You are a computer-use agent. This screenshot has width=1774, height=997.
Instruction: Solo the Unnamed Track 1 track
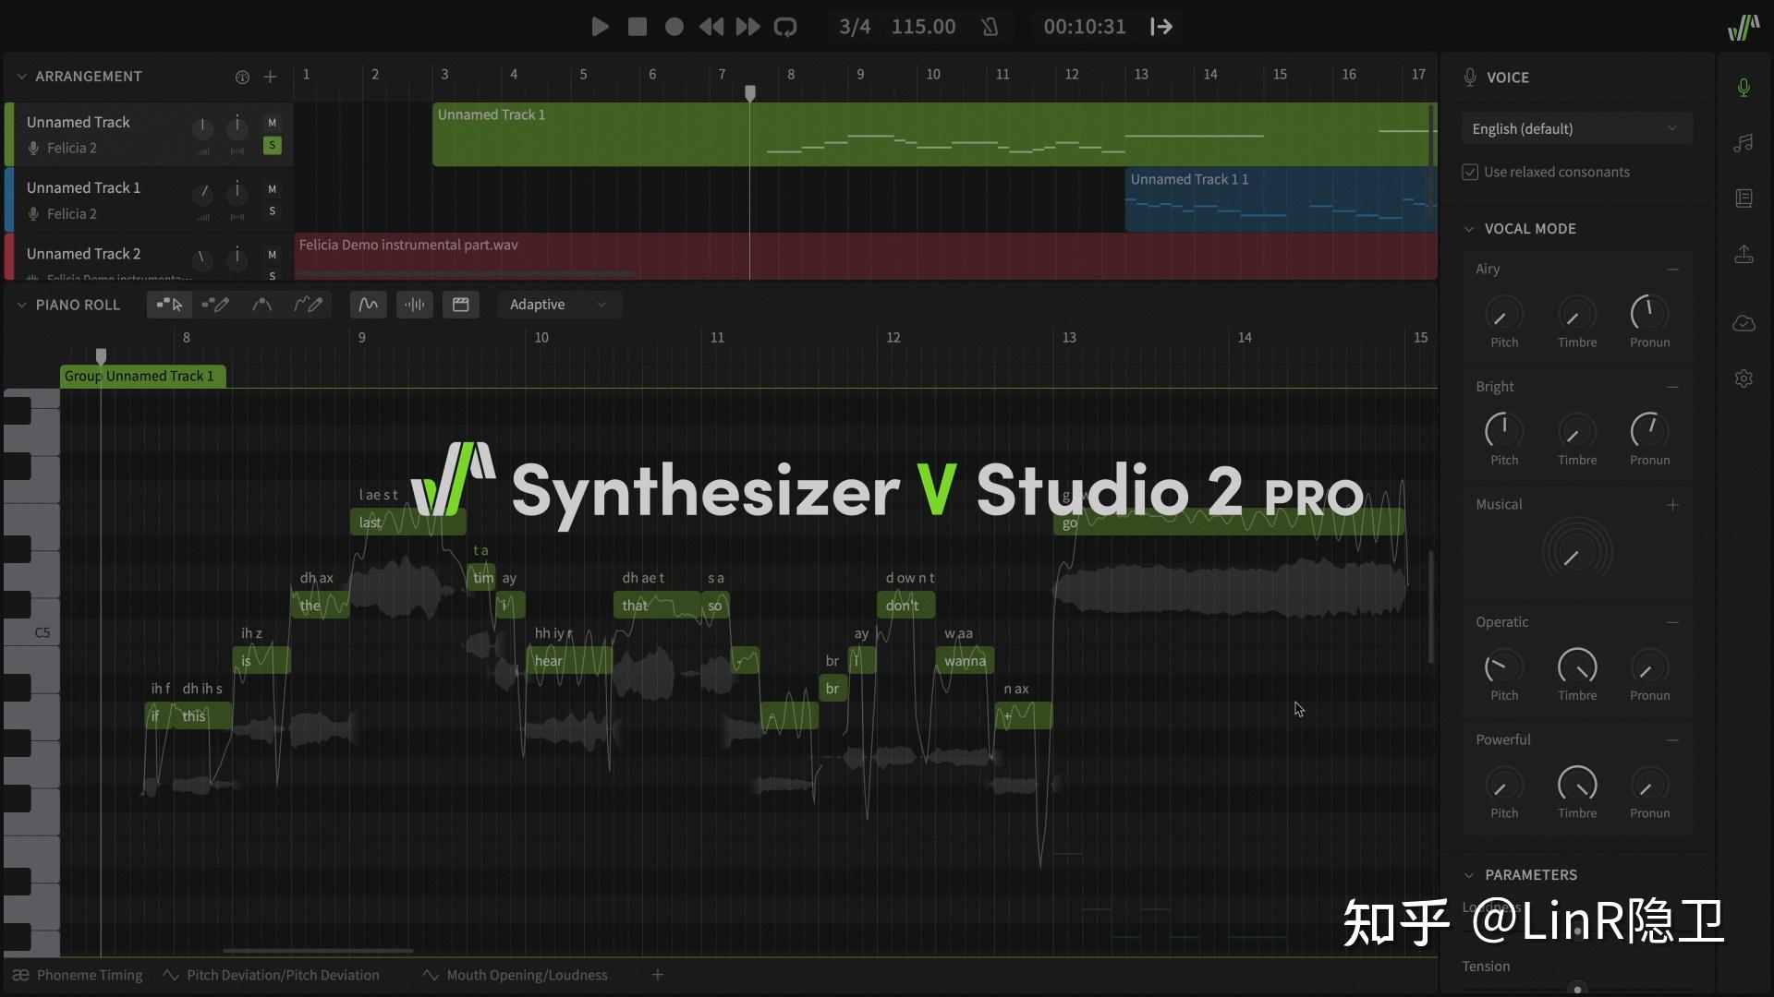coord(272,211)
